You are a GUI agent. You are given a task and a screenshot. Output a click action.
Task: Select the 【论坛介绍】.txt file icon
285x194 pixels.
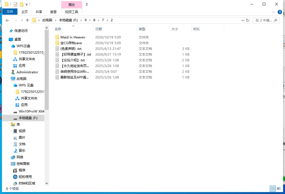57,60
